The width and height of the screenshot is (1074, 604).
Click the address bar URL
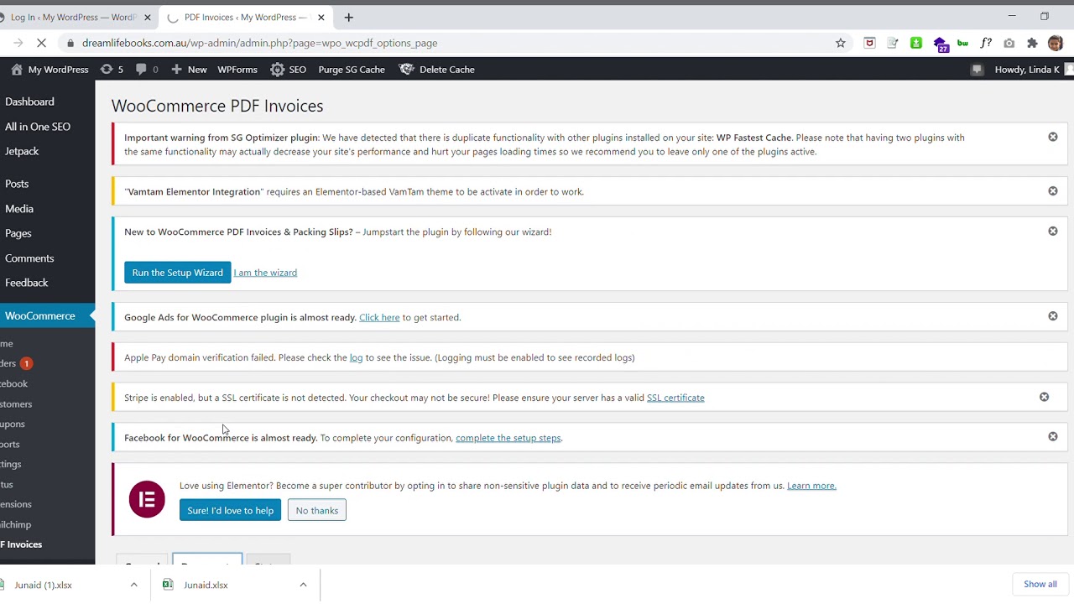point(259,43)
